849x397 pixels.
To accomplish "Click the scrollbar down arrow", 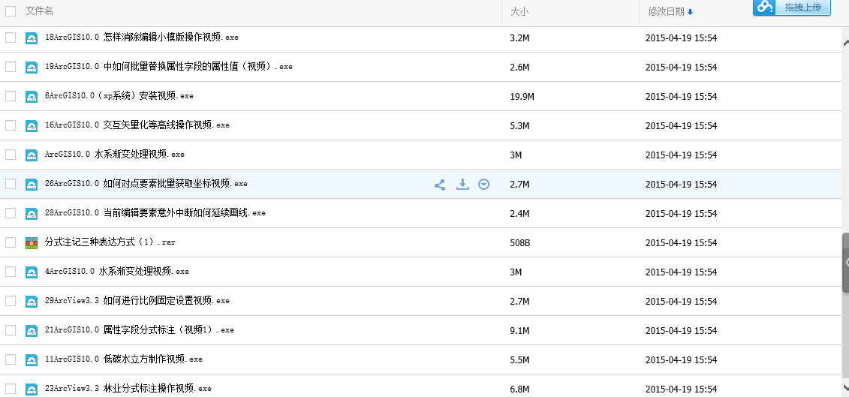I will 845,386.
